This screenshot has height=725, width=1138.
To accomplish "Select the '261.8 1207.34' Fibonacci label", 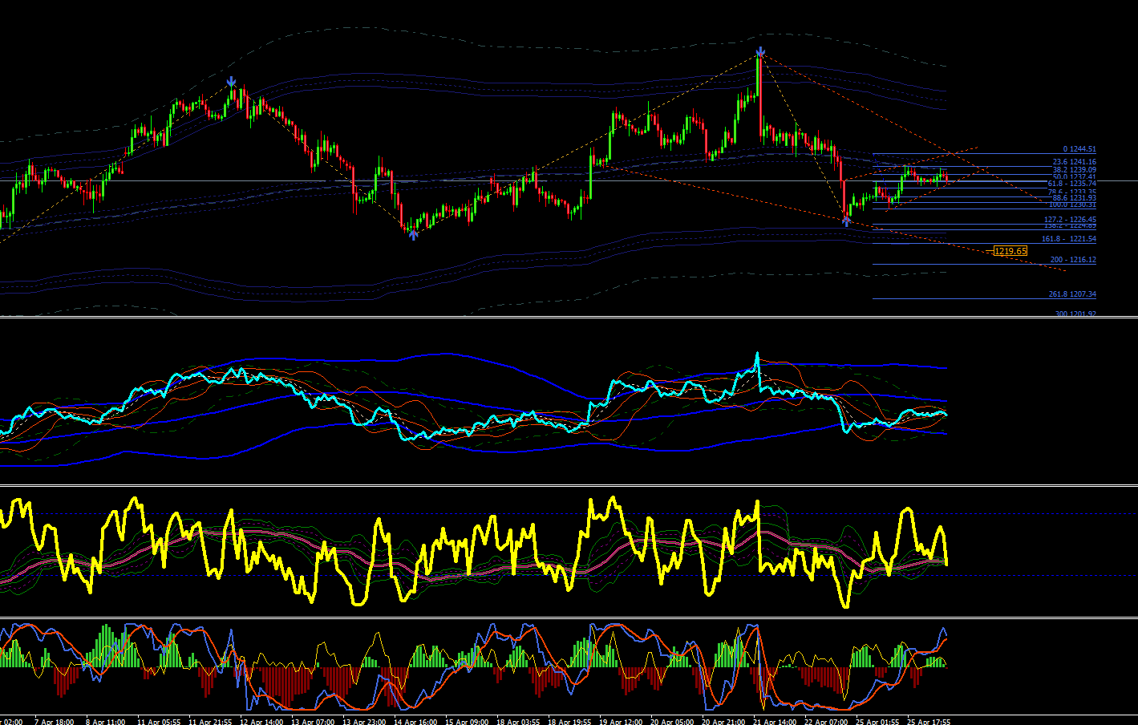I will click(x=1073, y=294).
